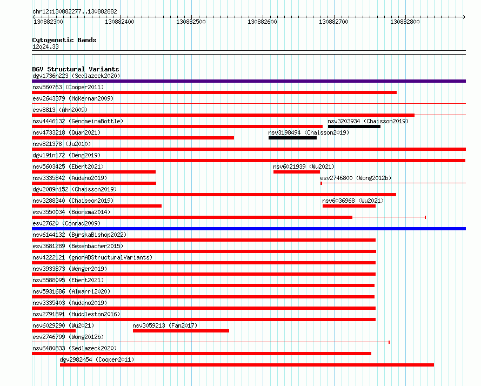Click nsv4446132 (GenomeinaBottle) label

tap(78, 121)
